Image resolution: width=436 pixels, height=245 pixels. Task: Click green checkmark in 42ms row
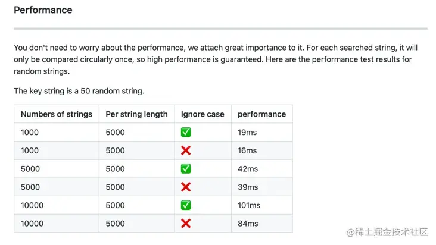coord(186,169)
